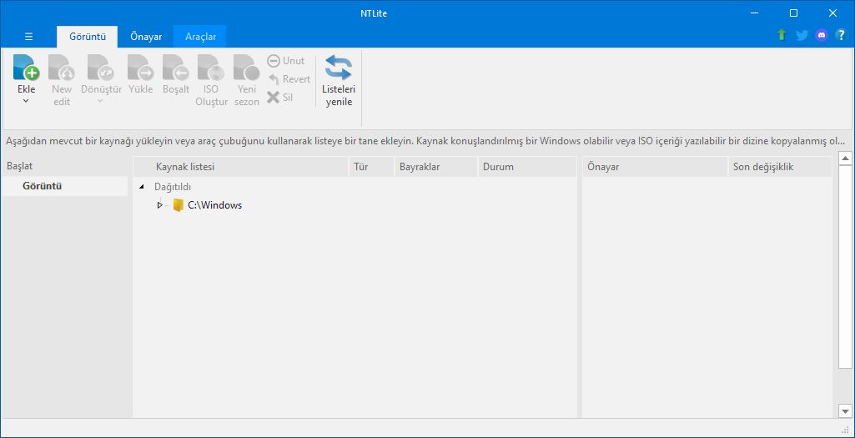Click the C:\Windows folder icon
Viewport: 855px width, 438px height.
tap(178, 205)
